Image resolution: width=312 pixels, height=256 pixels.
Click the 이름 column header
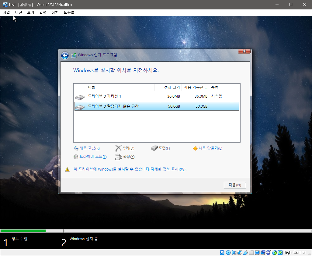pos(120,87)
